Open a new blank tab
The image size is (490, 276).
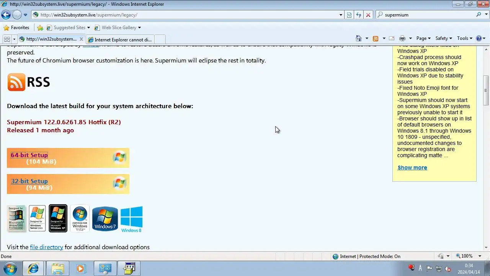(x=160, y=39)
